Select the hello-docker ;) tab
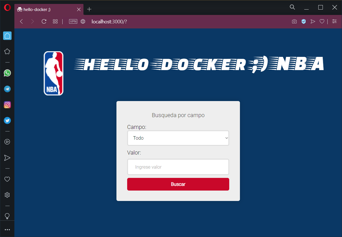The image size is (342, 237). coord(49,10)
